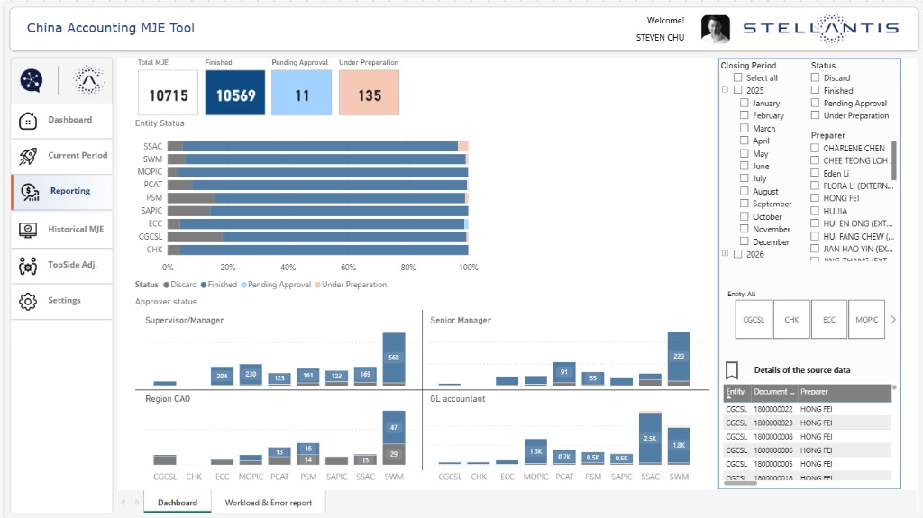Filter by the CGCSL entity tile
This screenshot has height=518, width=923.
[754, 319]
